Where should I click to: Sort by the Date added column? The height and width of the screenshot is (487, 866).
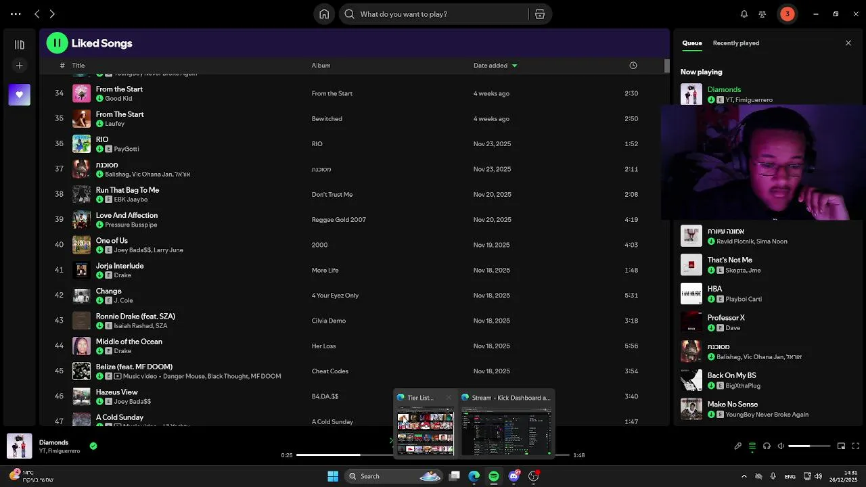coord(495,66)
